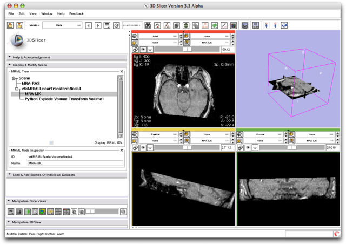Select MRA-RAS node in the MRML tree

[x=31, y=83]
